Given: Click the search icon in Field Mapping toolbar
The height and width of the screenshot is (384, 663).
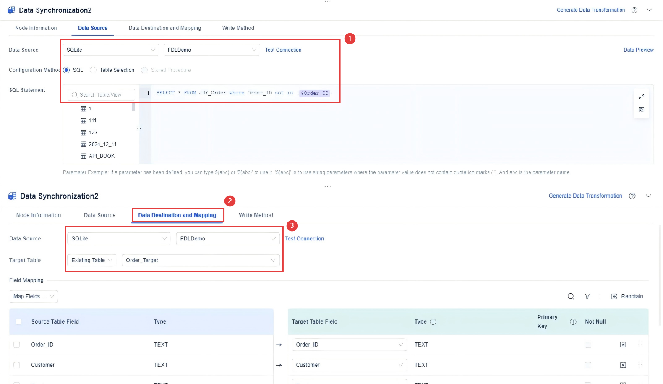Looking at the screenshot, I should point(571,296).
